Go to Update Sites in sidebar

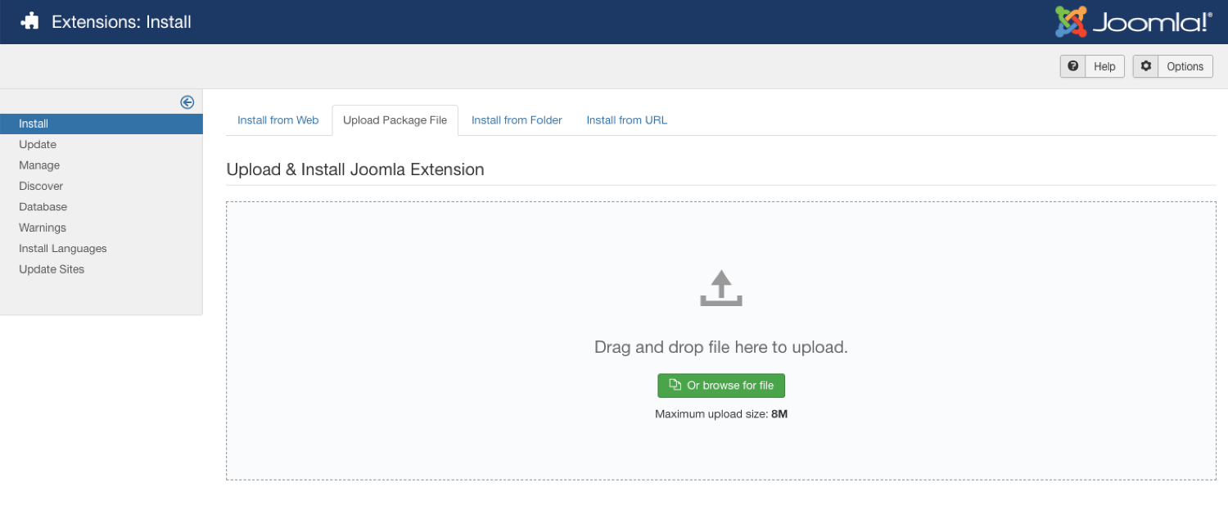pyautogui.click(x=52, y=269)
